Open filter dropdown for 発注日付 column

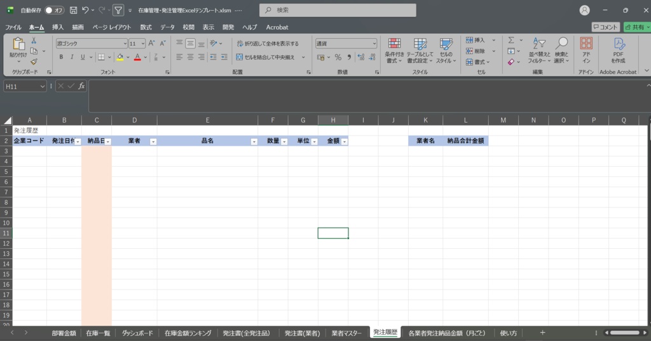click(x=78, y=142)
